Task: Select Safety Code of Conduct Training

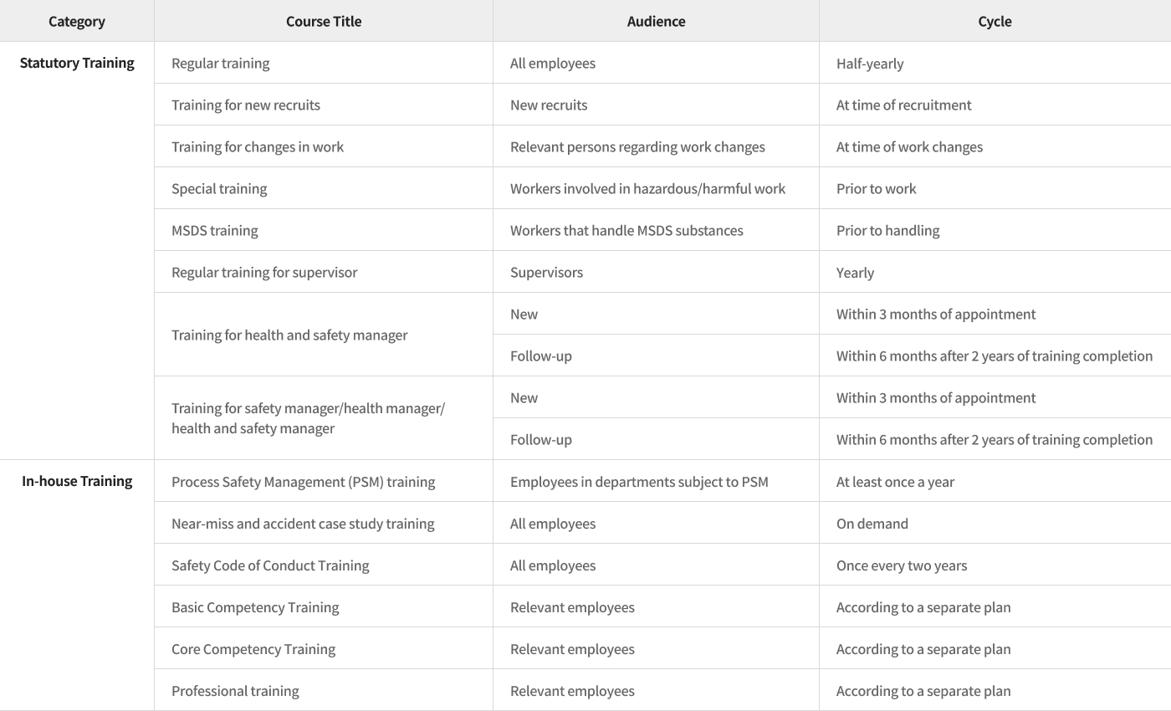Action: pos(270,565)
